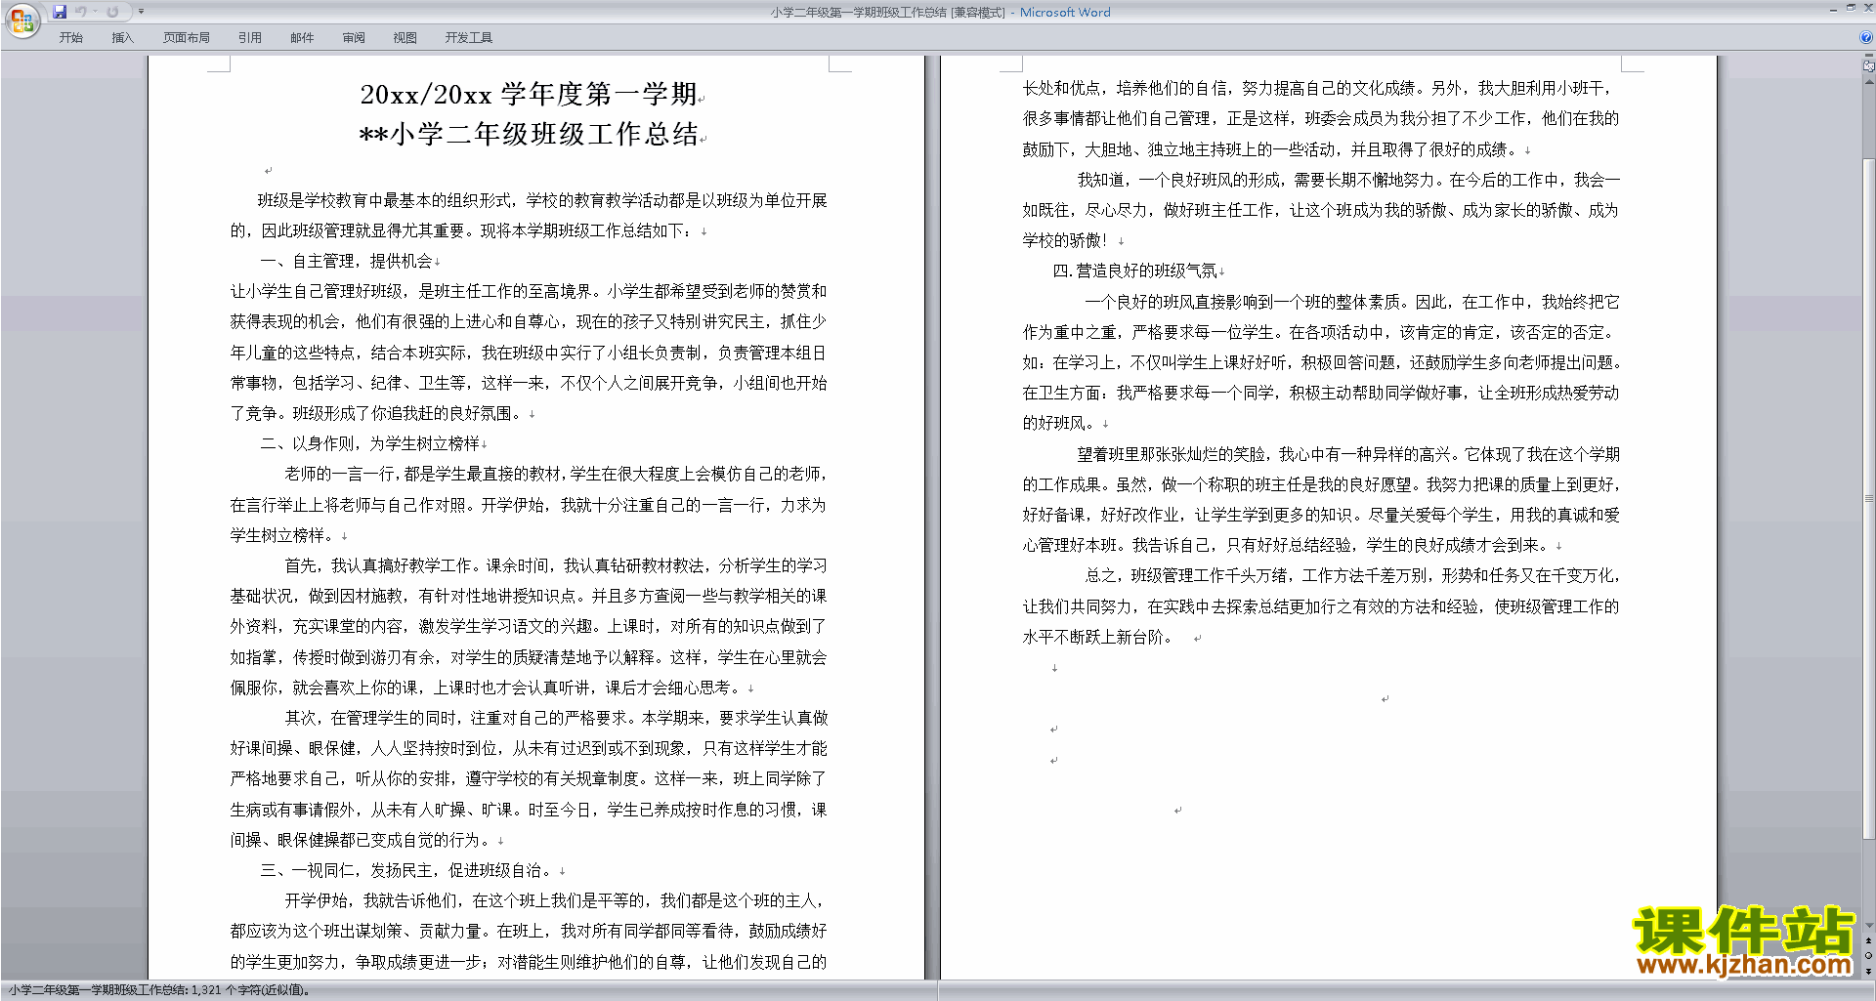The height and width of the screenshot is (1001, 1876).
Task: Open the 邮件 ribbon tab
Action: [x=302, y=38]
